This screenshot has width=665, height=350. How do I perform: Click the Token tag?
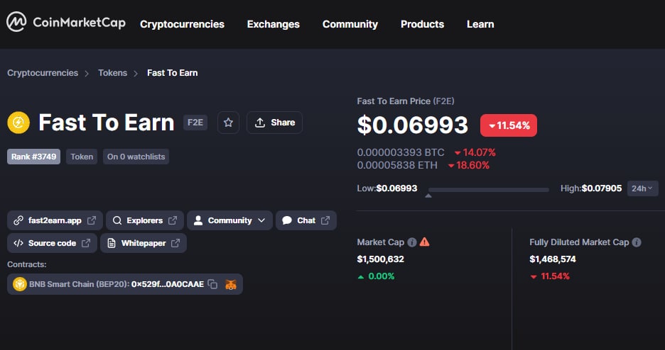point(82,157)
